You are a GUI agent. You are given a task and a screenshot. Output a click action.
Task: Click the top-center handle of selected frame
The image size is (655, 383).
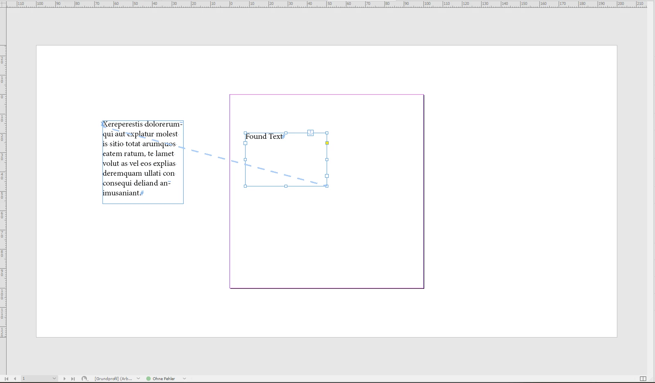point(286,133)
